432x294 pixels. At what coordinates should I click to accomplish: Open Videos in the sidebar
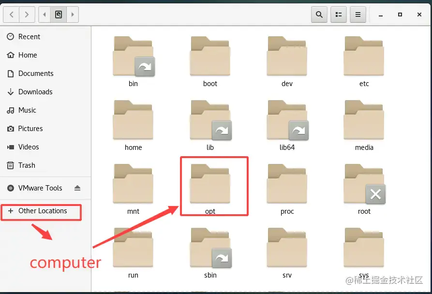point(45,147)
